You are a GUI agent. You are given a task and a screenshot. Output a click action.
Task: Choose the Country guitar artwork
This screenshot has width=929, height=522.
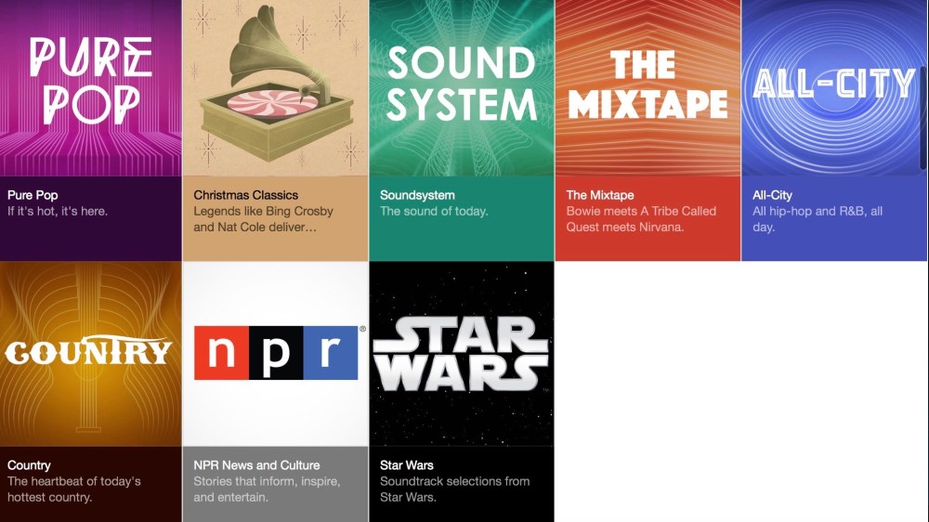pyautogui.click(x=90, y=353)
